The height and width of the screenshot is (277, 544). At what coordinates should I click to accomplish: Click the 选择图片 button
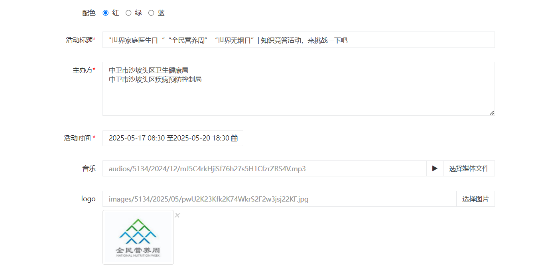point(475,199)
